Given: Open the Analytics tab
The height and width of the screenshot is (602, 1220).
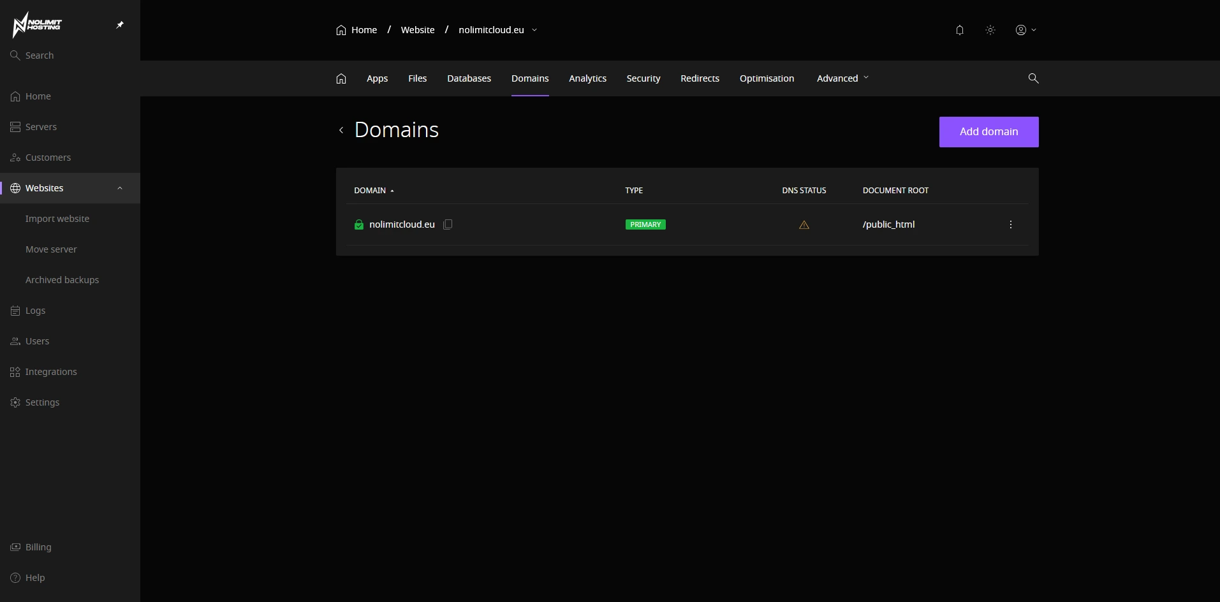Looking at the screenshot, I should (588, 78).
